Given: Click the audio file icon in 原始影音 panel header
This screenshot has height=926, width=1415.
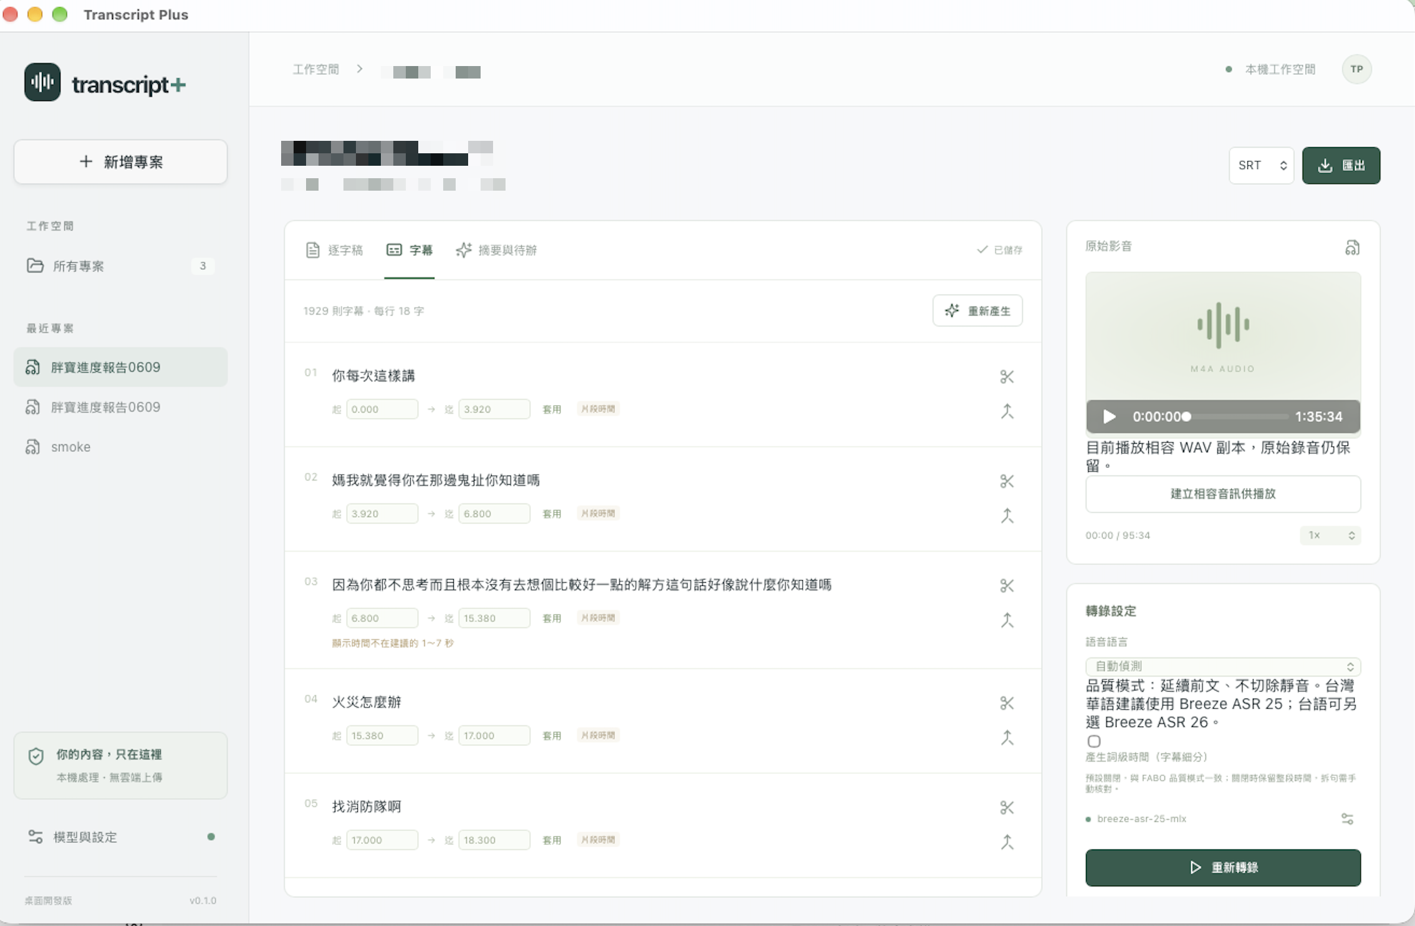Looking at the screenshot, I should pos(1351,247).
